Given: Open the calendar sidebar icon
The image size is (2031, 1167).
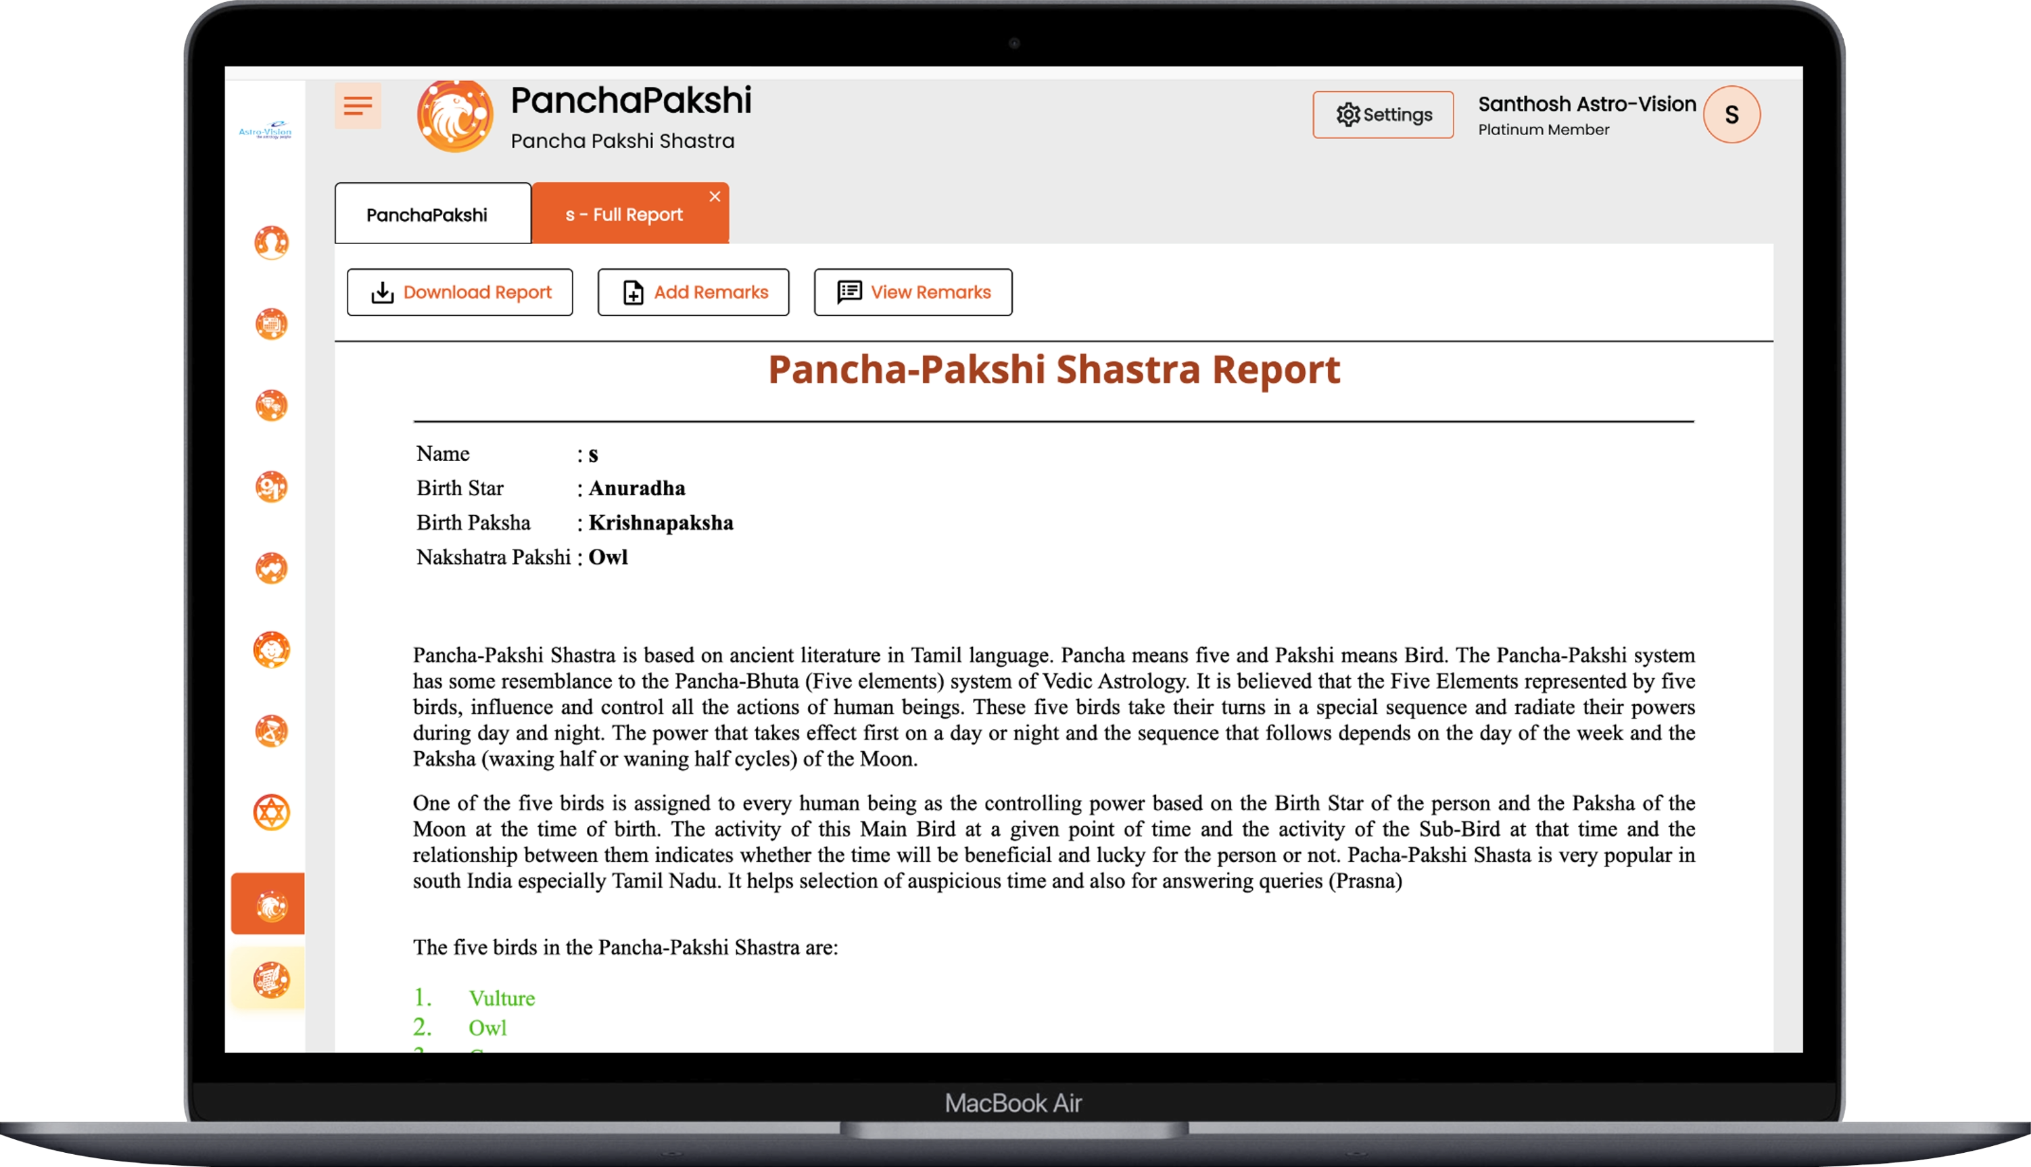Looking at the screenshot, I should [272, 324].
